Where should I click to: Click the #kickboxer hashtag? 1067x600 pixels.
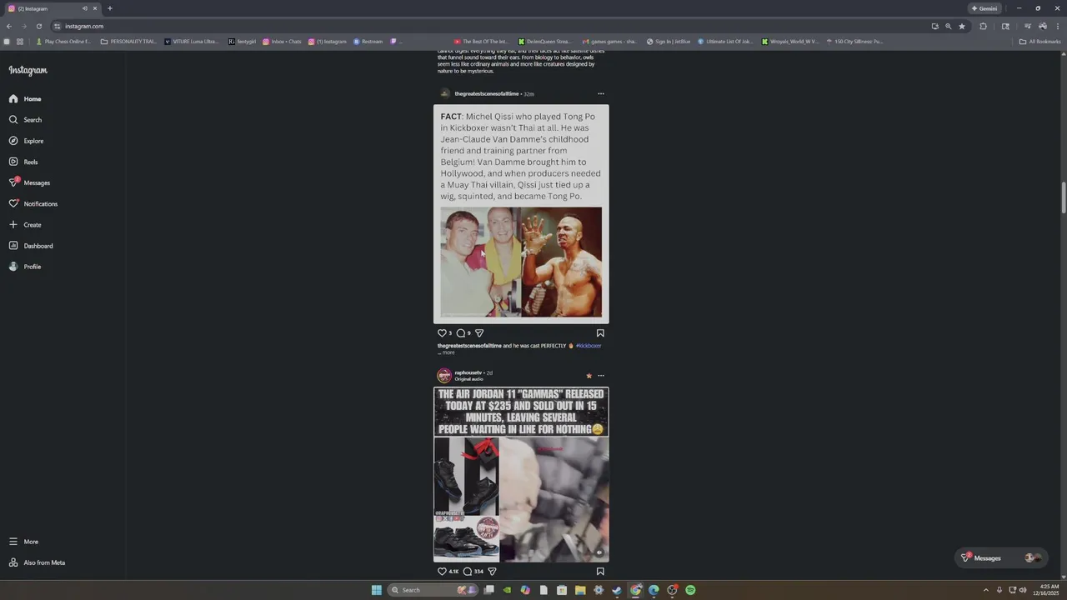tap(589, 346)
